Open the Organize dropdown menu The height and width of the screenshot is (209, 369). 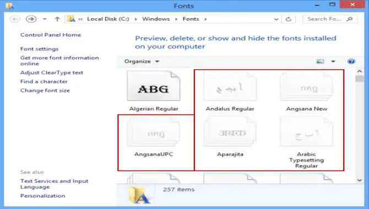coord(142,62)
